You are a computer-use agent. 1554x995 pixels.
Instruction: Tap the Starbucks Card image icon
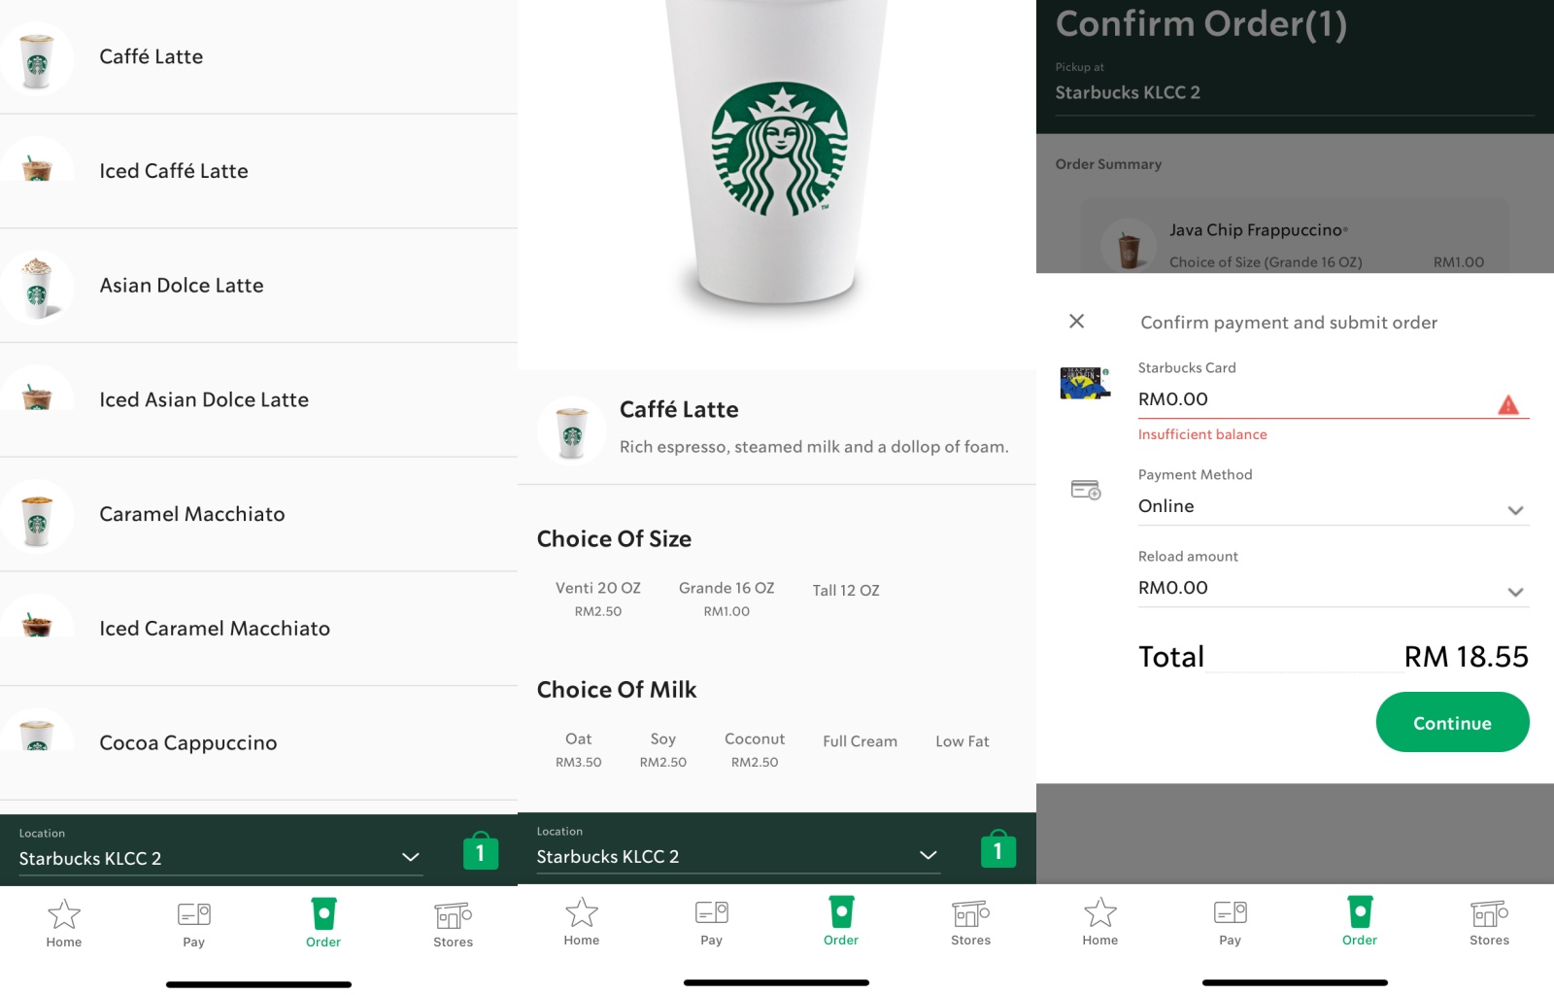1085,383
